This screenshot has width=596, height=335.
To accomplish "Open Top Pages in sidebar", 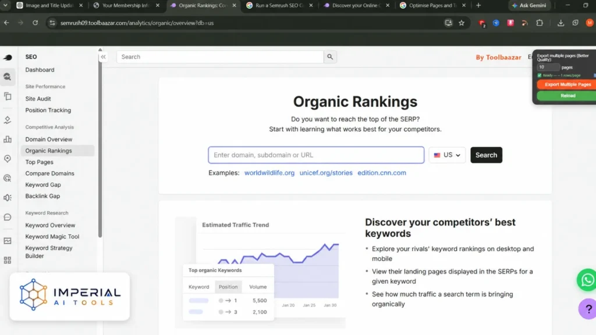I will coord(39,162).
